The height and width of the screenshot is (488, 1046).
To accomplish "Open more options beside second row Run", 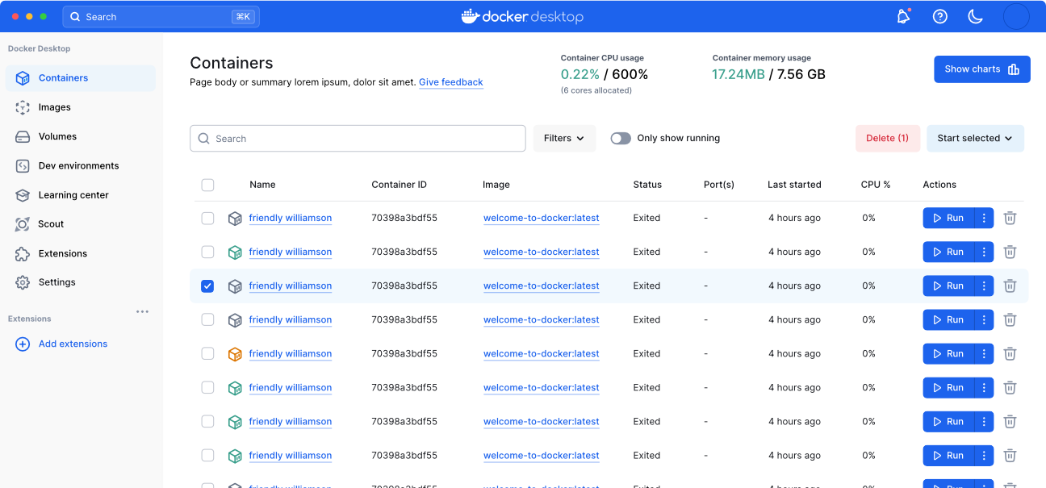I will click(x=984, y=252).
